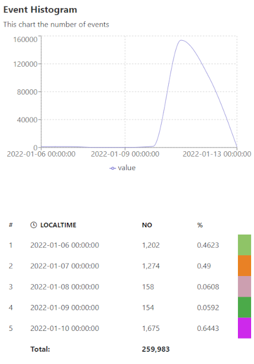This screenshot has width=254, height=364.
Task: Click the x-axis label '2022-01-09 00:00:00'
Action: (x=125, y=154)
